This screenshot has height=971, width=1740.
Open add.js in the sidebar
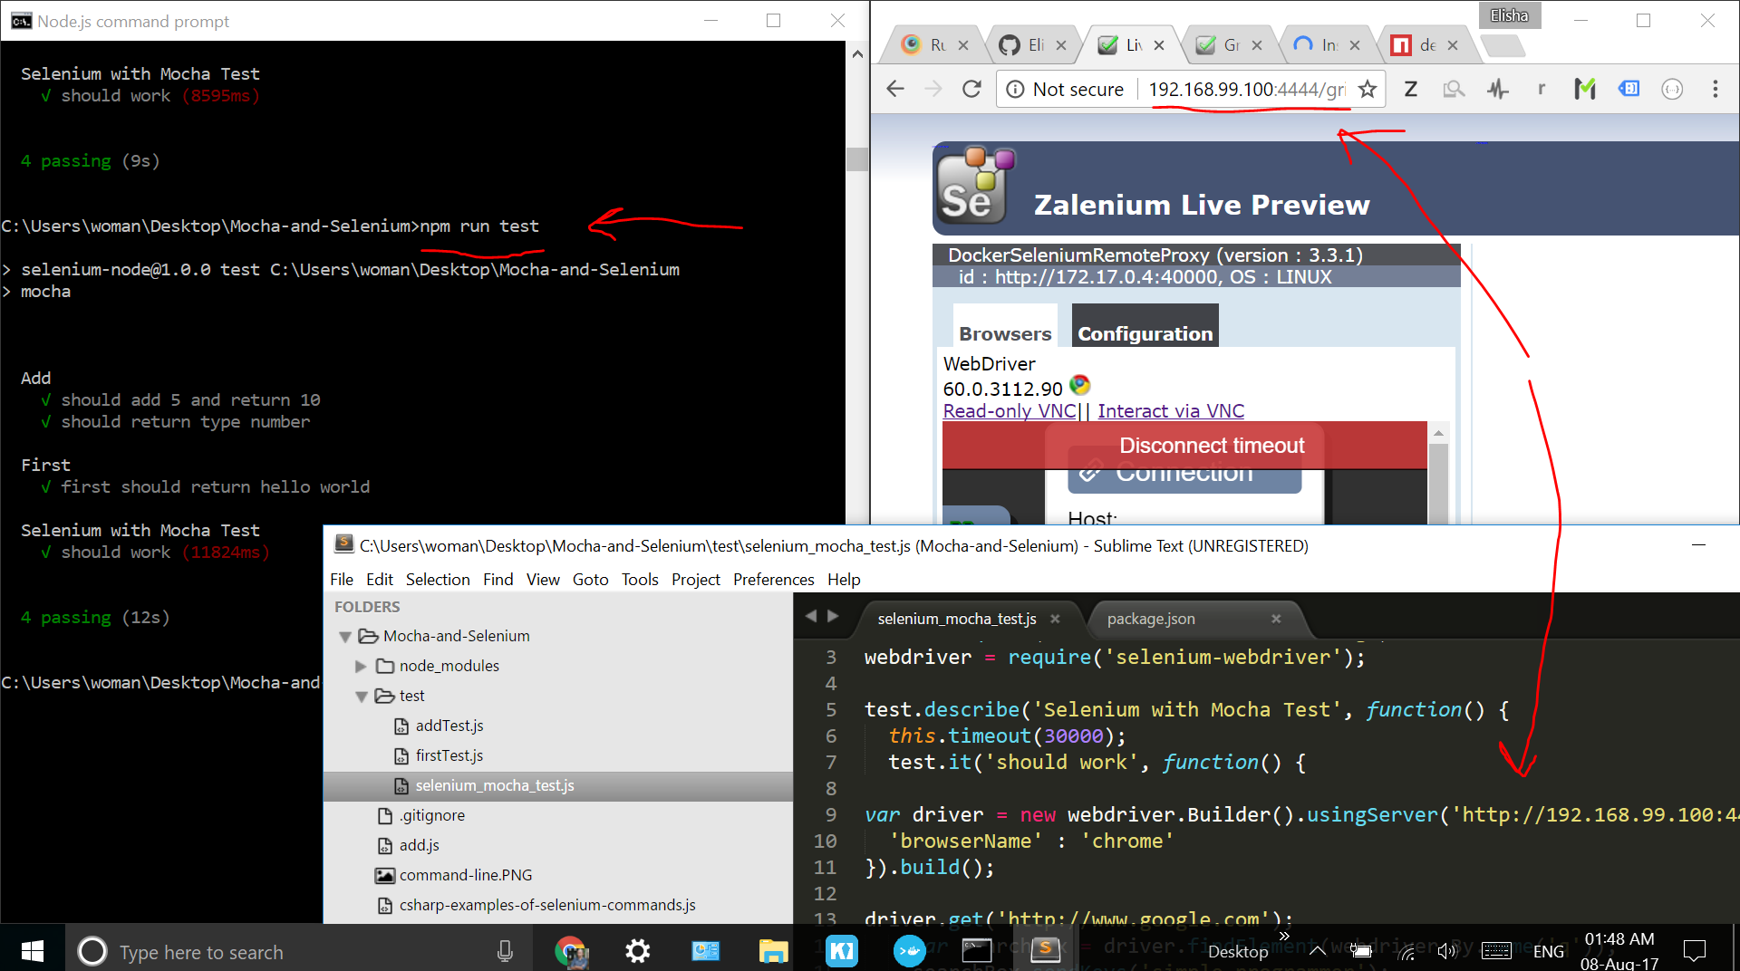[x=420, y=845]
